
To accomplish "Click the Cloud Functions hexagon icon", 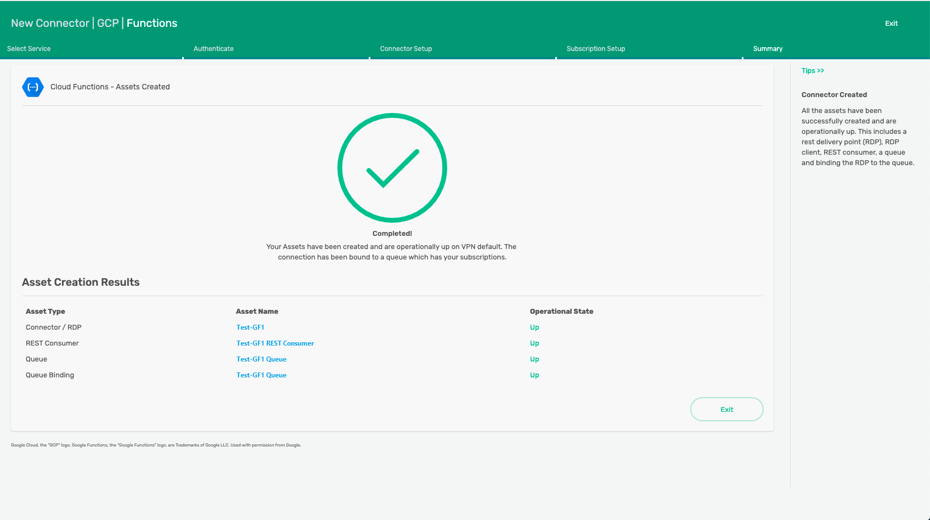I will click(33, 87).
